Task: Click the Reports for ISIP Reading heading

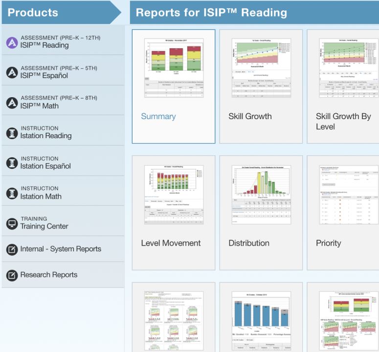Action: tap(211, 13)
